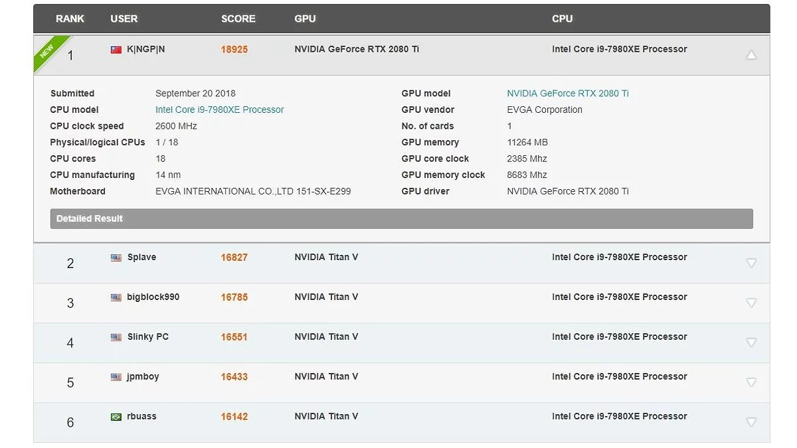Expand details for bigblock990's entry

coord(751,303)
